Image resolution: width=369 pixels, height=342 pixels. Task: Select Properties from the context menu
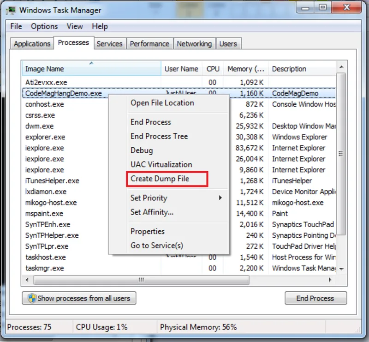(x=148, y=231)
